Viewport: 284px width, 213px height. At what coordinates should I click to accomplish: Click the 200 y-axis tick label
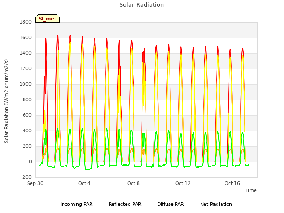(x=27, y=146)
